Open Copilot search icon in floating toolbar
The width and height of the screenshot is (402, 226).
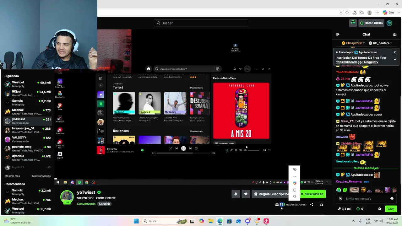[295, 196]
